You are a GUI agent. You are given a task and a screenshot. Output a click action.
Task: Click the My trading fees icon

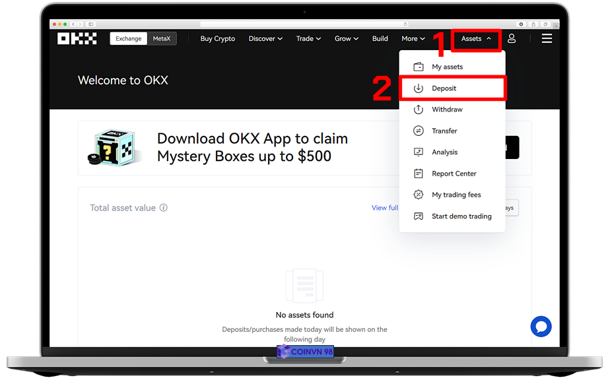418,195
